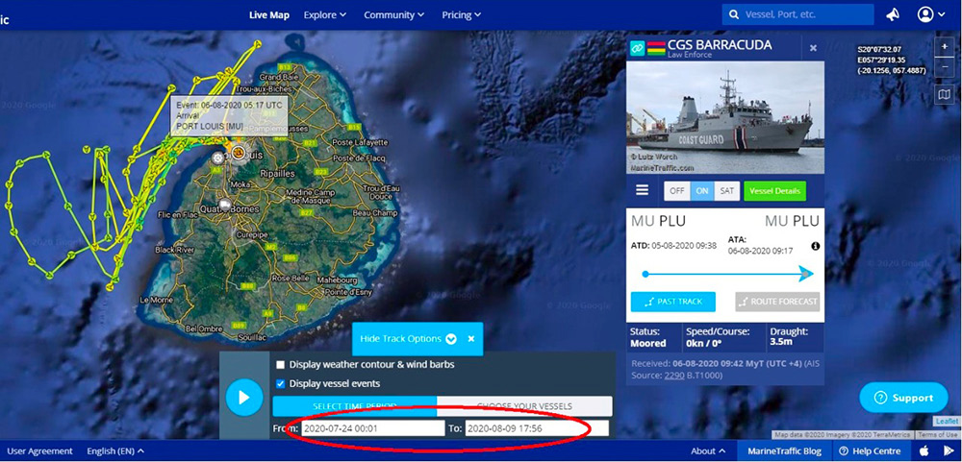Screen dimensions: 962x462
Task: Click the link icon beside CGS BARRACUDA
Action: (636, 48)
